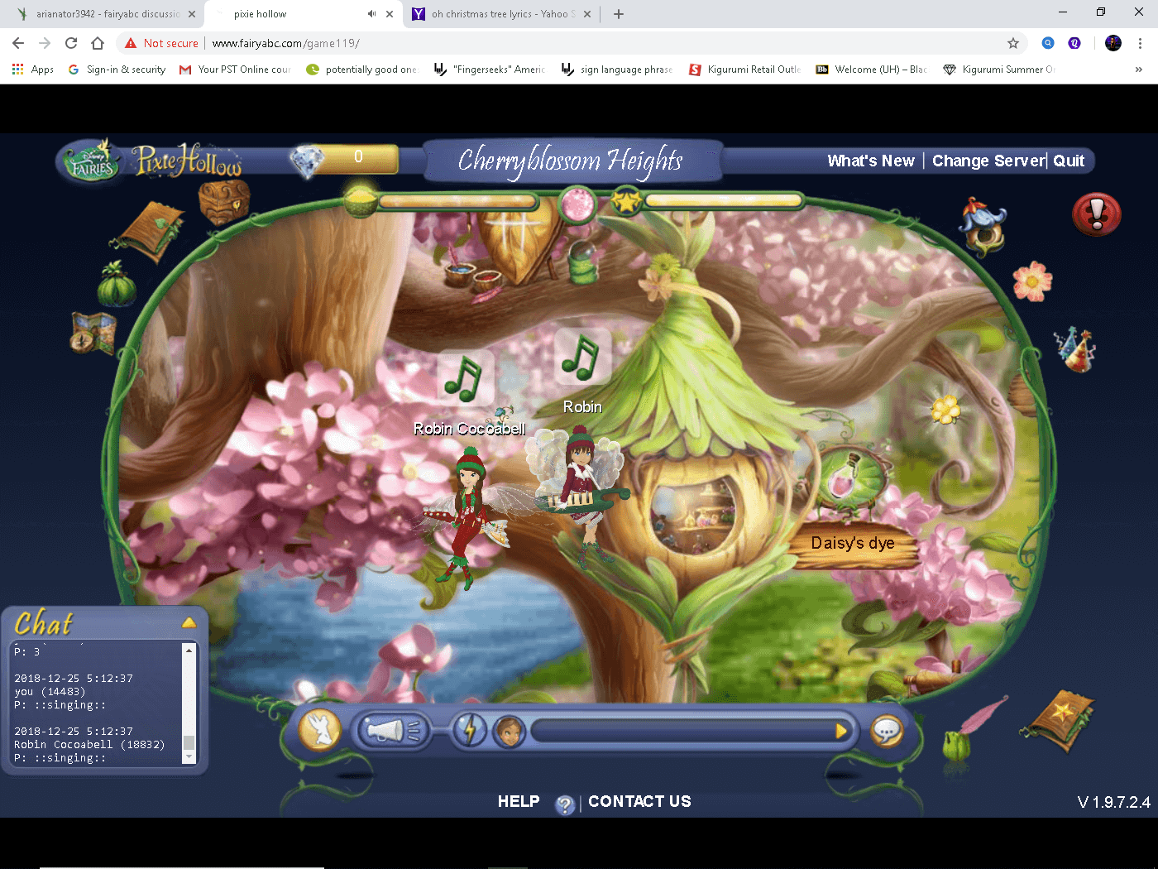
Task: Click the white rabbit emote icon
Action: pos(321,730)
